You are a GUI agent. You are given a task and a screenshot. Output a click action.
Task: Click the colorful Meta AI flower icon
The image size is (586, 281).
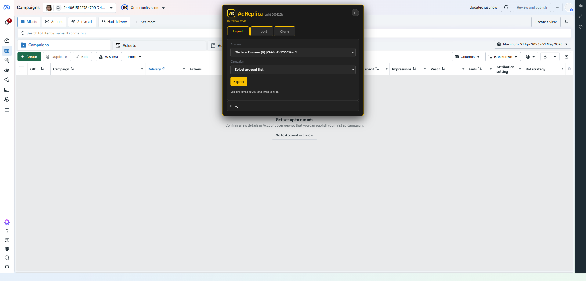click(x=7, y=222)
